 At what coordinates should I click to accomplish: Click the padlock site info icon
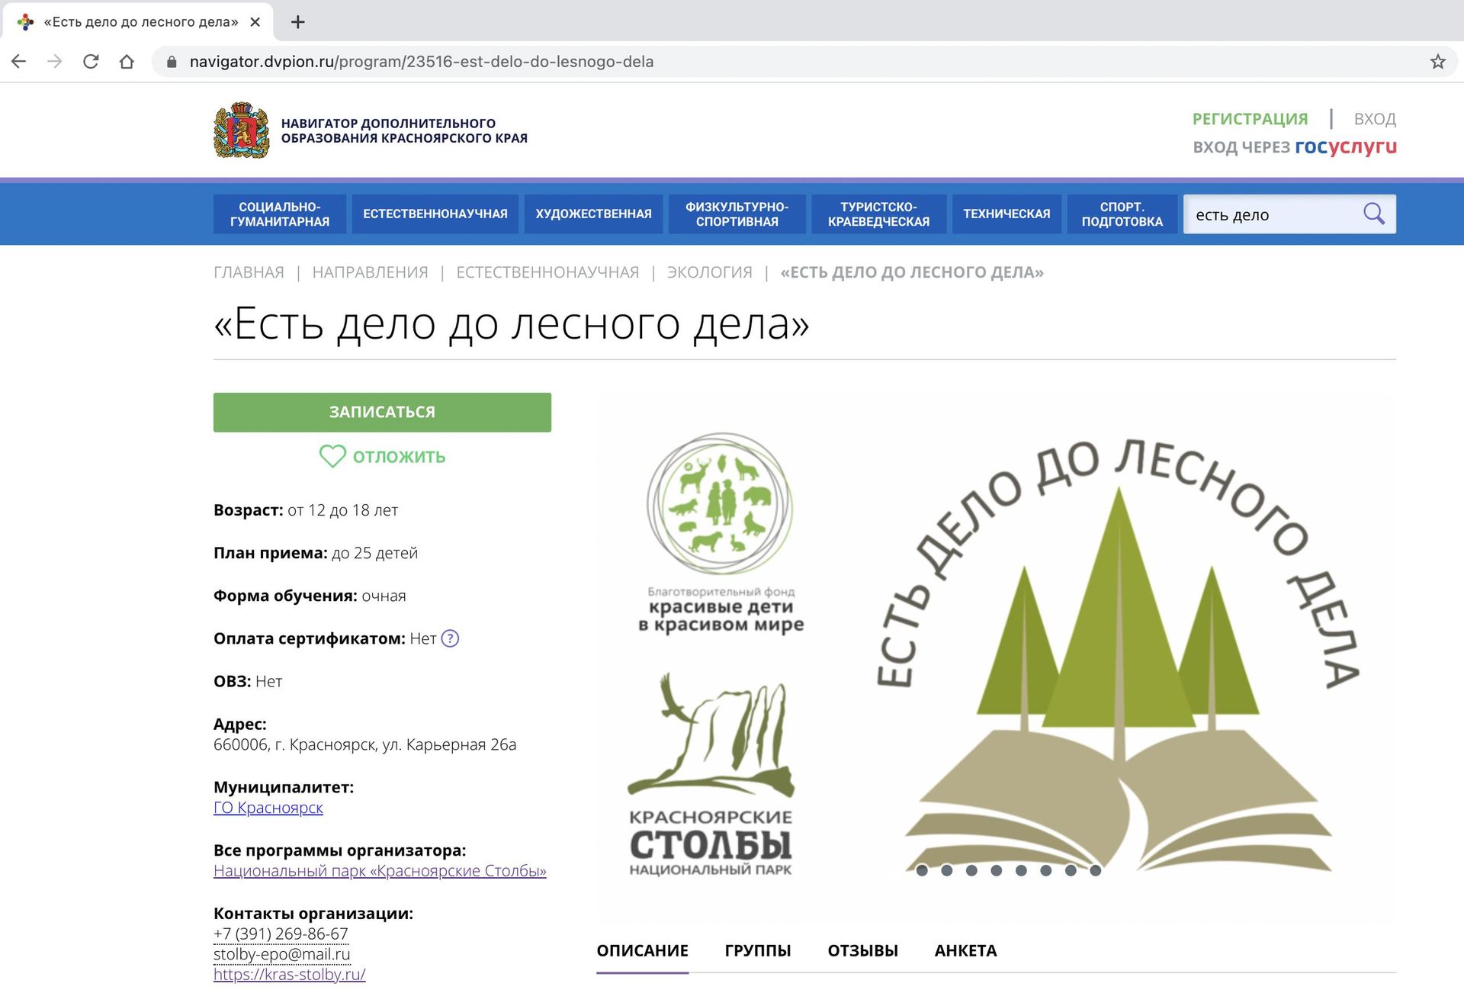click(x=172, y=62)
